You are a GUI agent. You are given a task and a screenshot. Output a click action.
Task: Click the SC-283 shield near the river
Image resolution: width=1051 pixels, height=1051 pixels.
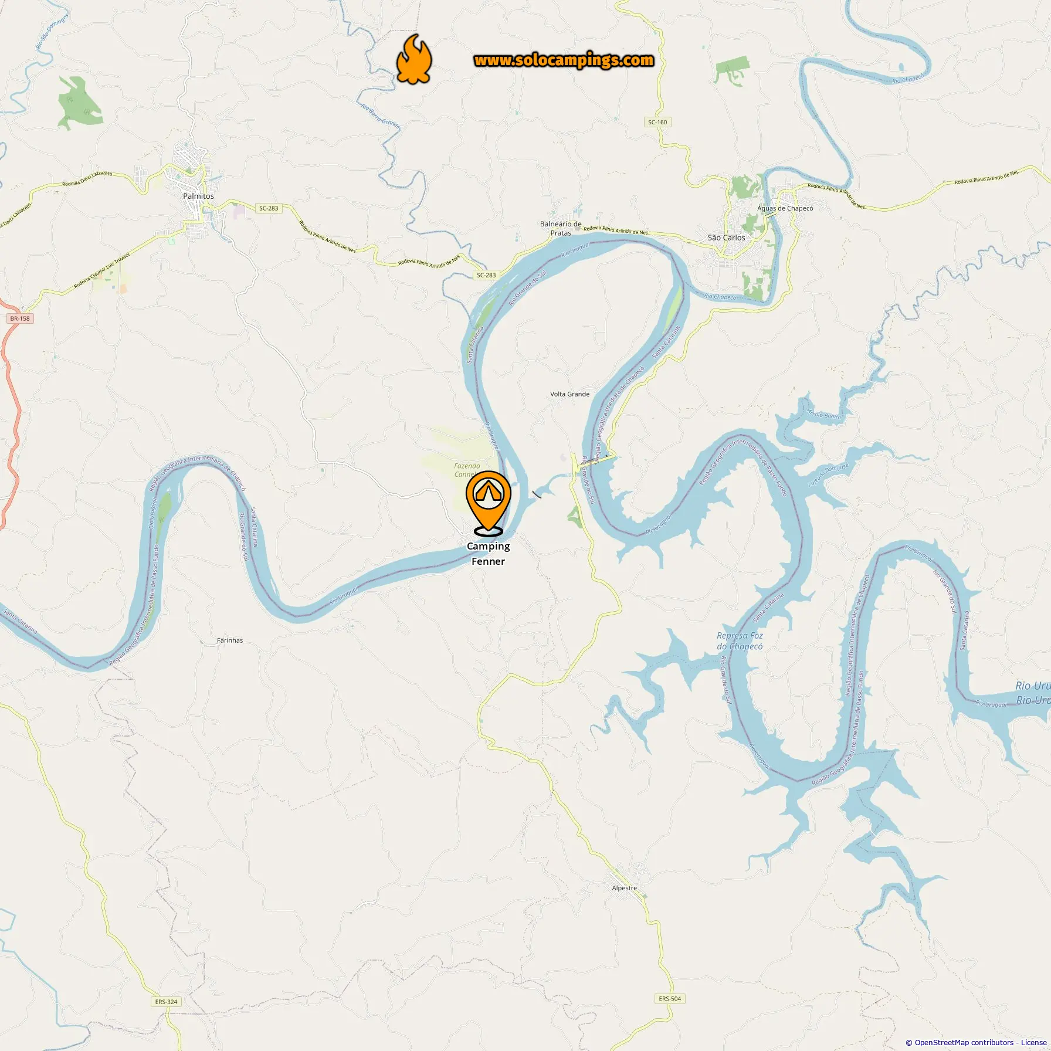[x=486, y=275]
